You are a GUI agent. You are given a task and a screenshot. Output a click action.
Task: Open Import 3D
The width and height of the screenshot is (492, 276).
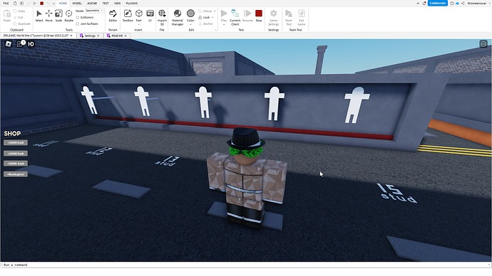162,17
